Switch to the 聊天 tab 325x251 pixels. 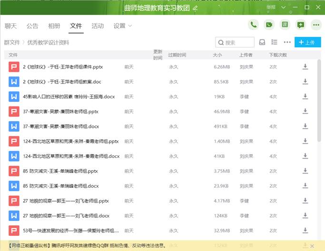pyautogui.click(x=10, y=26)
